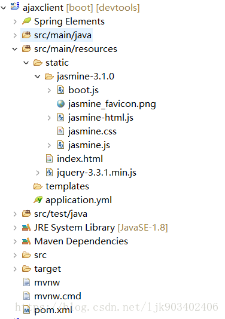The image size is (225, 319).
Task: Select the mvnw file name
Action: [47, 283]
